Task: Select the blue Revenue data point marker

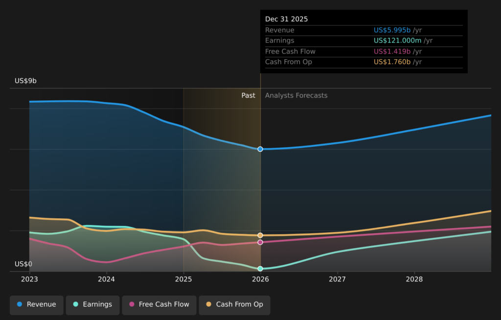Action: pyautogui.click(x=260, y=149)
